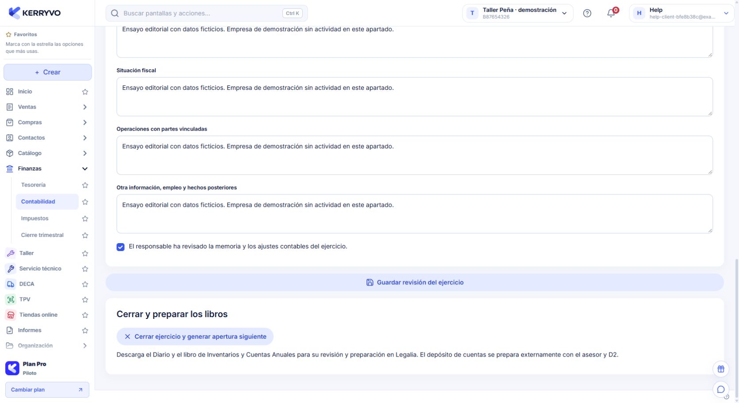Image resolution: width=739 pixels, height=403 pixels.
Task: Click the TPV icon
Action: pos(10,300)
